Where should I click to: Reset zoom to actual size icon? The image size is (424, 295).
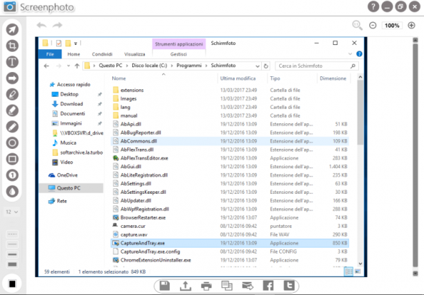[357, 26]
